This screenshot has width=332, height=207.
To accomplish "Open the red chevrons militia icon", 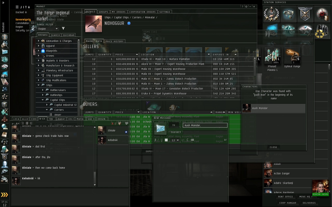I will (x=4, y=120).
